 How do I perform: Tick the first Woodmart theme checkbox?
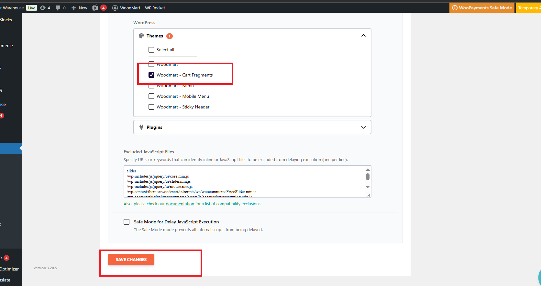point(151,64)
